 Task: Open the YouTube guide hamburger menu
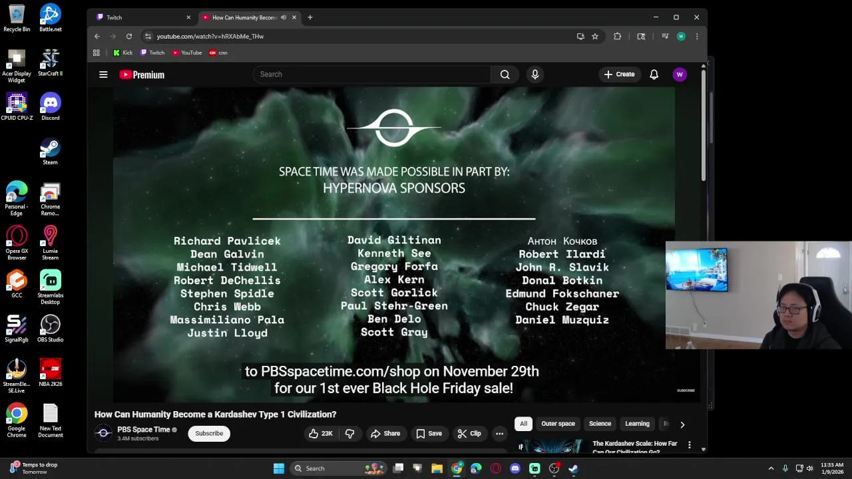coord(103,75)
